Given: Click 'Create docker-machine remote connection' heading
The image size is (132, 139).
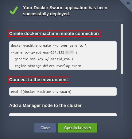Looking at the screenshot, I should [x=54, y=34].
